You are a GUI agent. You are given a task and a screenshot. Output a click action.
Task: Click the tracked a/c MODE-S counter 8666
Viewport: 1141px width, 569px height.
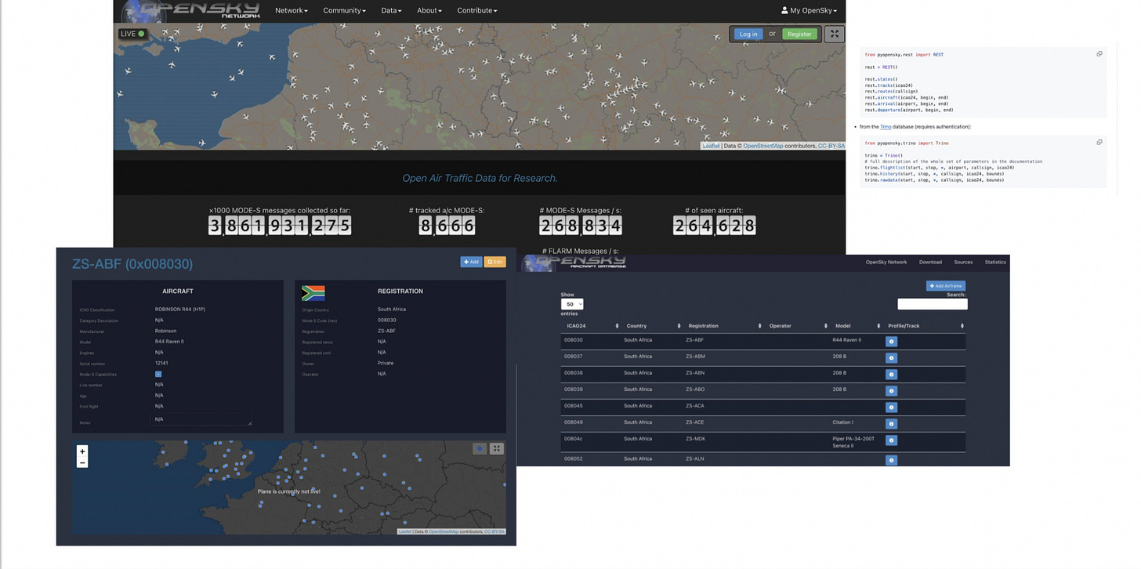447,226
